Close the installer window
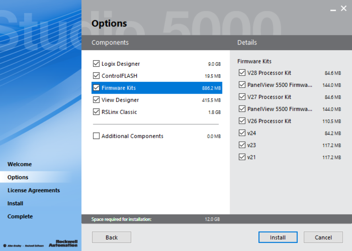 [344, 8]
